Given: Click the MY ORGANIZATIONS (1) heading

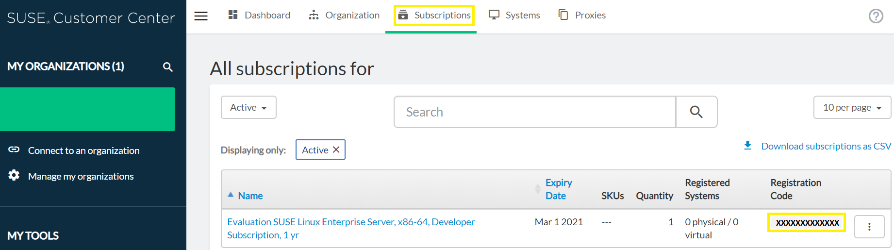Looking at the screenshot, I should 66,67.
